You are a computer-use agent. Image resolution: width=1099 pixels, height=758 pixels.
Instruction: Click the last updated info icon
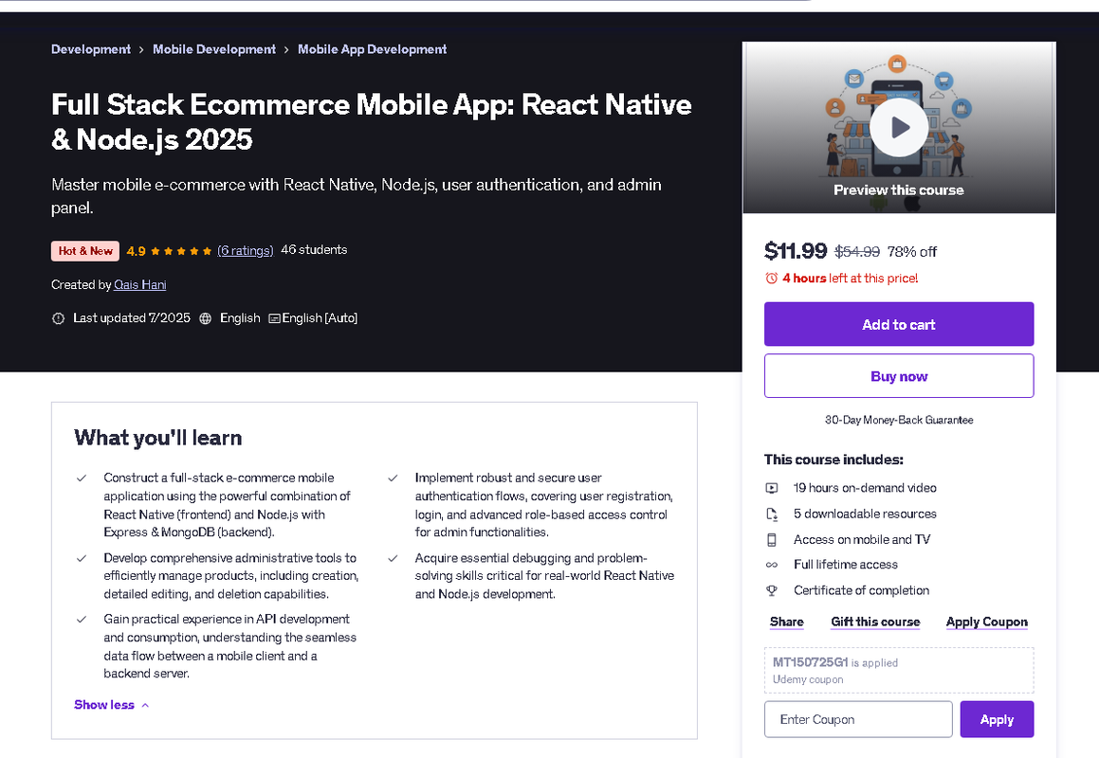pos(58,318)
